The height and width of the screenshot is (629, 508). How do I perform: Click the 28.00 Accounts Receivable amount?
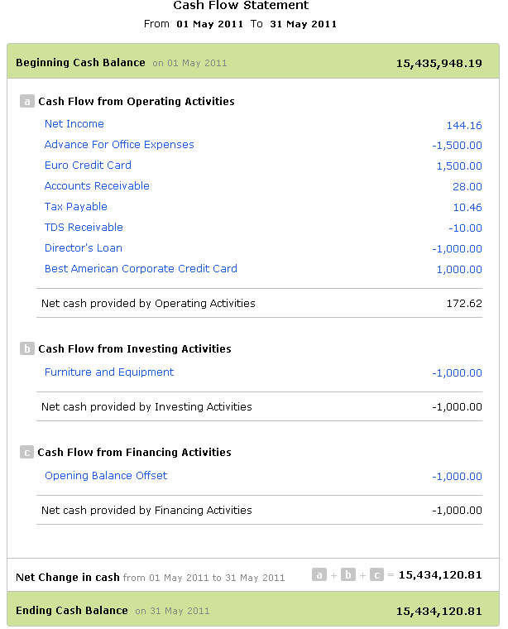pos(467,187)
